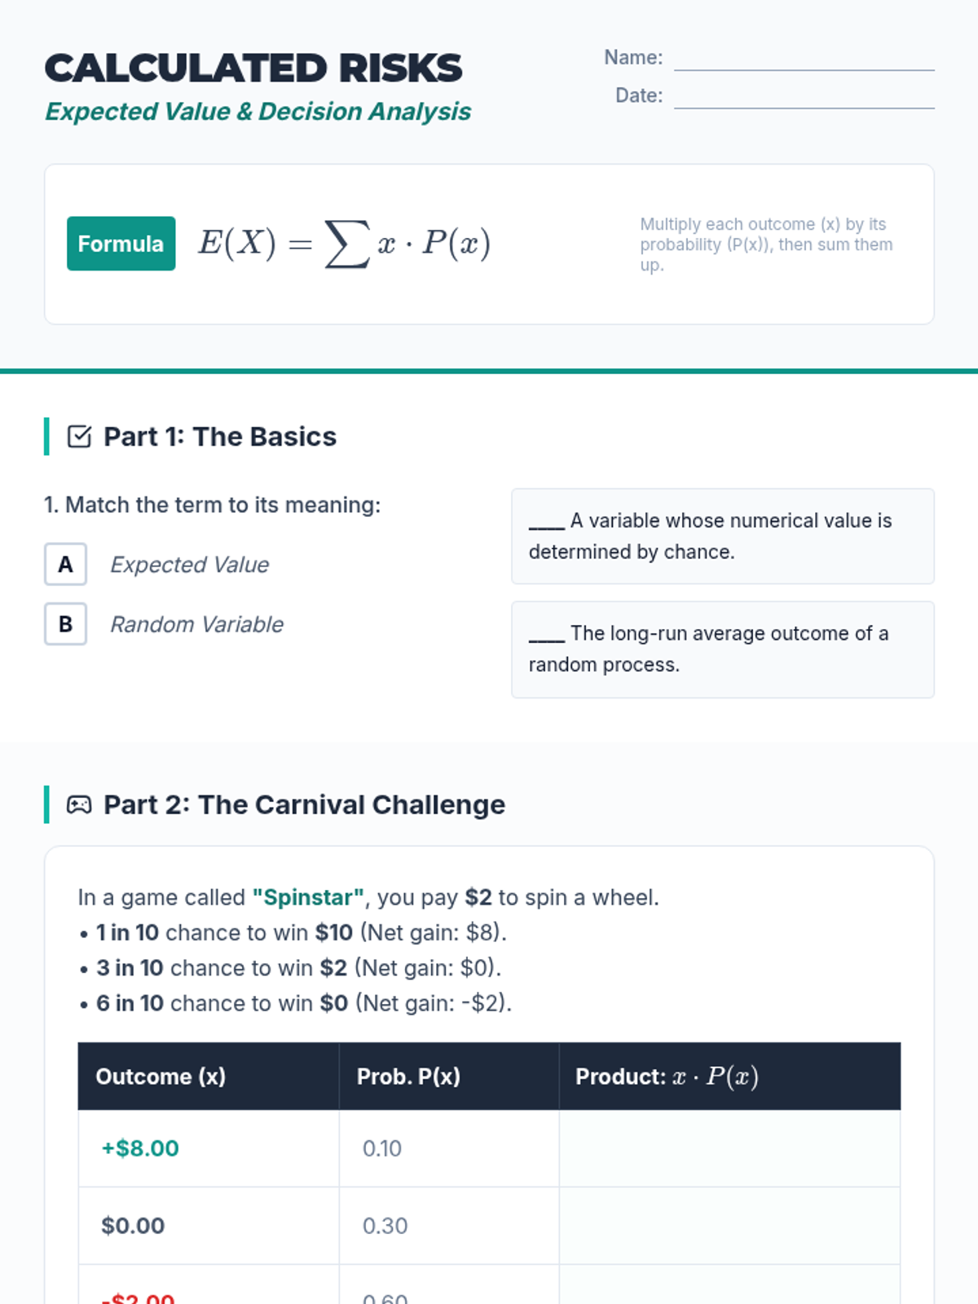Click the blank before 'A variable whose numerical value'
The width and height of the screenshot is (978, 1304).
point(546,522)
